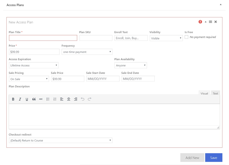
Task: Click the Sale End Date field
Action: click(138, 79)
